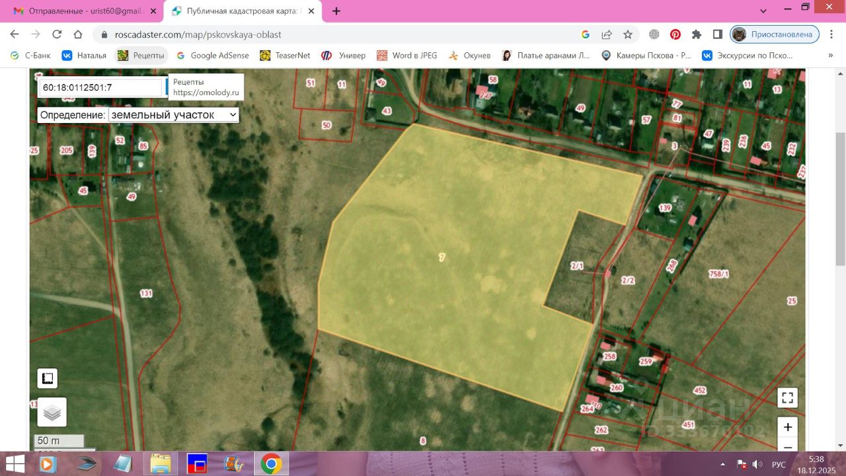
Task: Open the Рецепты bookmark
Action: click(141, 56)
